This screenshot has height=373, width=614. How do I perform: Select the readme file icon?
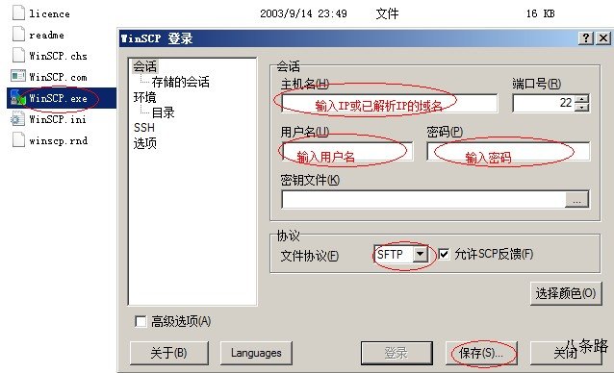pos(18,34)
